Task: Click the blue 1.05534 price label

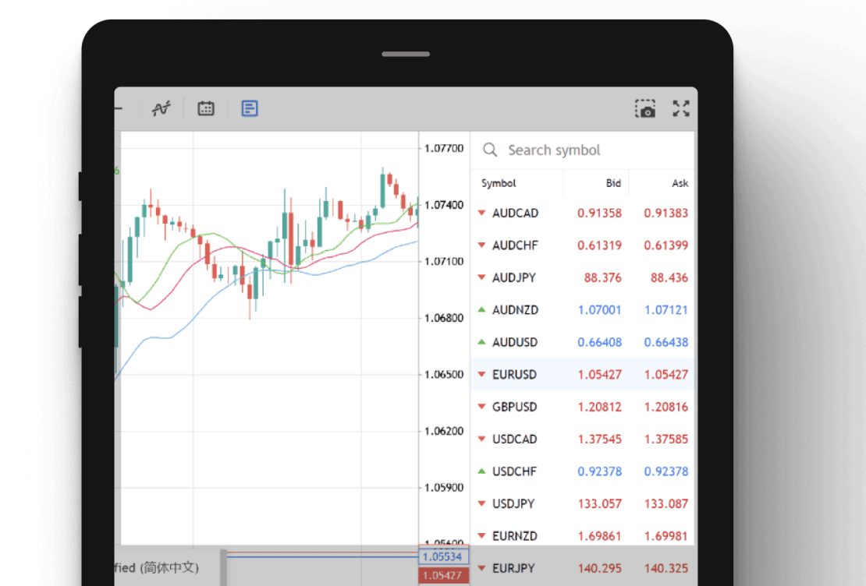Action: pyautogui.click(x=443, y=556)
